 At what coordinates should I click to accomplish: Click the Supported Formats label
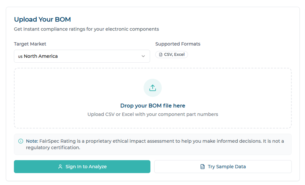[178, 44]
